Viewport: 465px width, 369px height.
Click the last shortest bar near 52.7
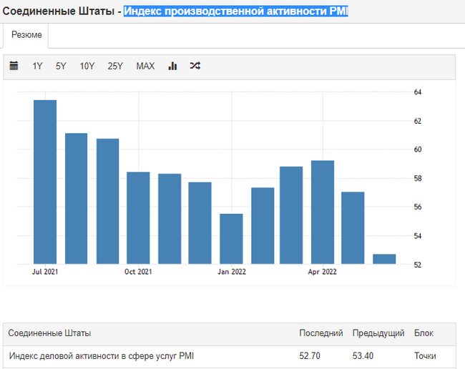click(x=384, y=259)
